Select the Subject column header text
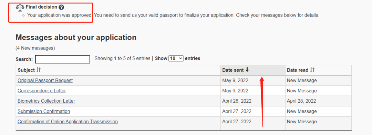The image size is (372, 135). (26, 70)
